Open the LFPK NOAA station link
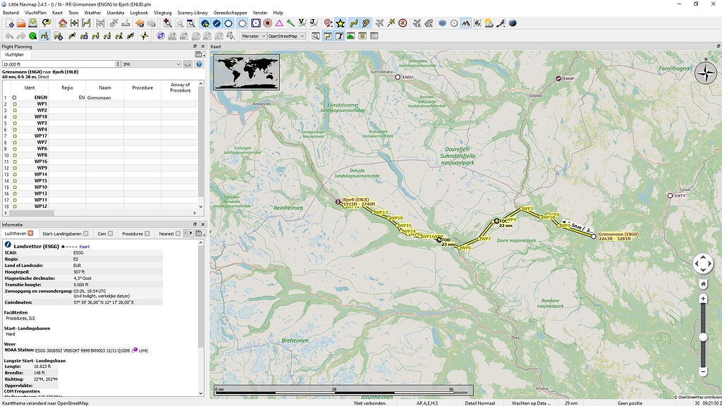Image resolution: width=722 pixels, height=406 pixels. pyautogui.click(x=143, y=350)
